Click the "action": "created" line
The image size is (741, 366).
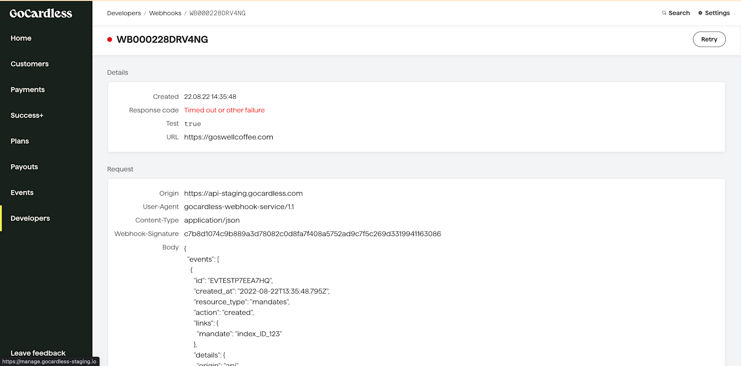224,312
